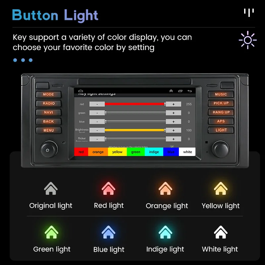The height and width of the screenshot is (265, 265).
Task: Tap the back arrow icon on screen
Action: tap(189, 91)
